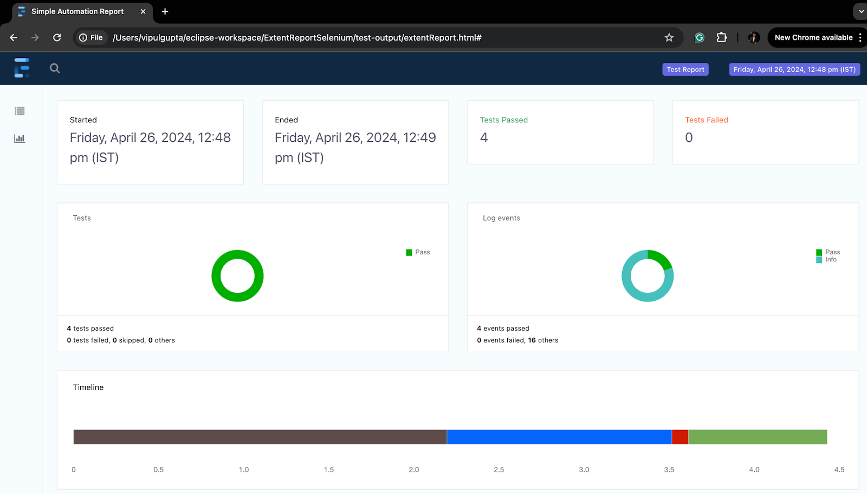Switch to the Simple Automation Report tab
The image size is (867, 494).
(x=76, y=11)
